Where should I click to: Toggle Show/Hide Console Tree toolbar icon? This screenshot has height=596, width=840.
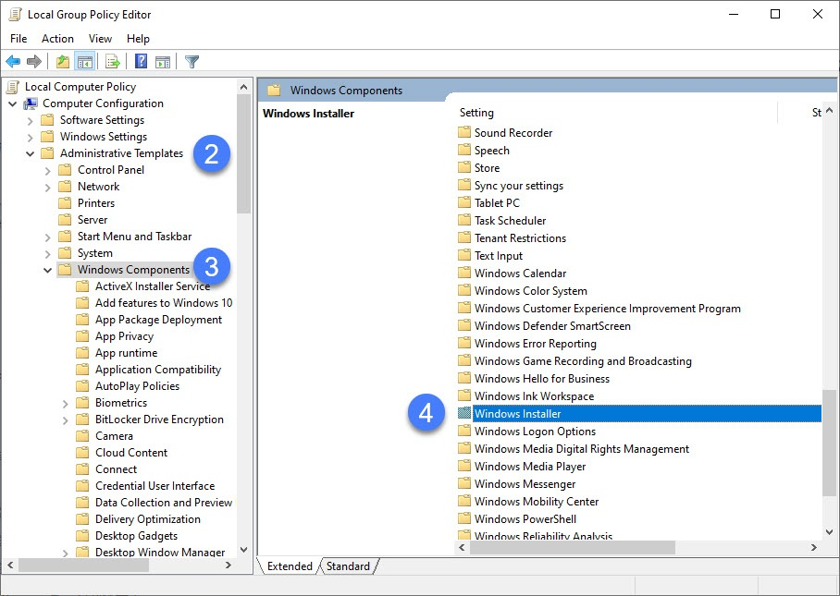tap(84, 62)
